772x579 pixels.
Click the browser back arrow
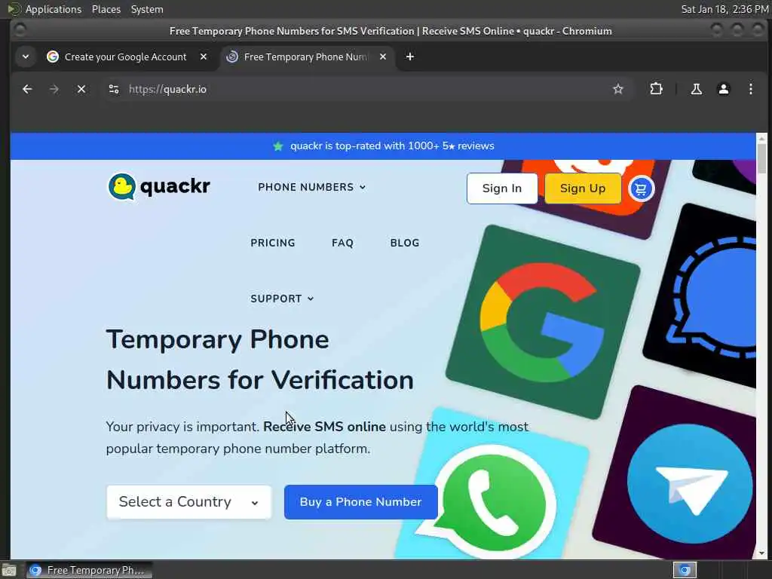pos(27,89)
